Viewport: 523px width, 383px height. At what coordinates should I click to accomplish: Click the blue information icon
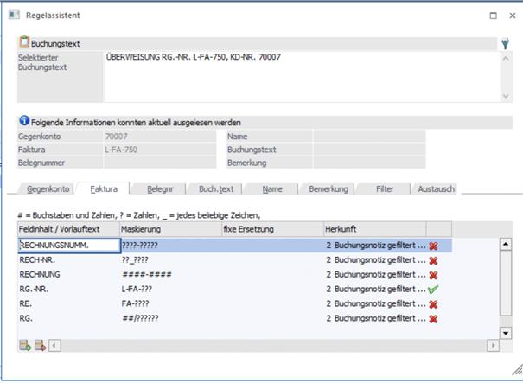click(x=24, y=122)
